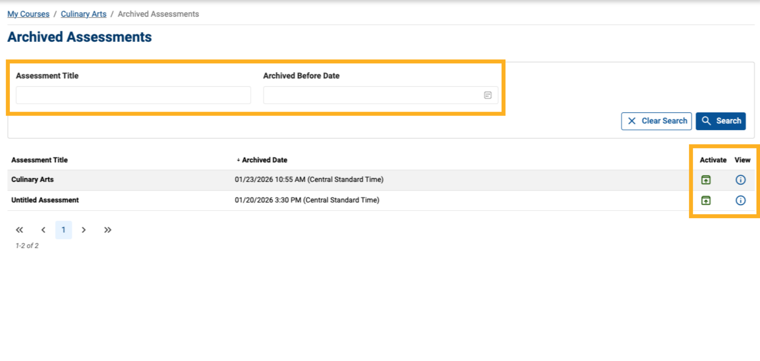Screen dimensions: 760x361
Task: Click inside the Assessment Title search field
Action: pos(133,95)
